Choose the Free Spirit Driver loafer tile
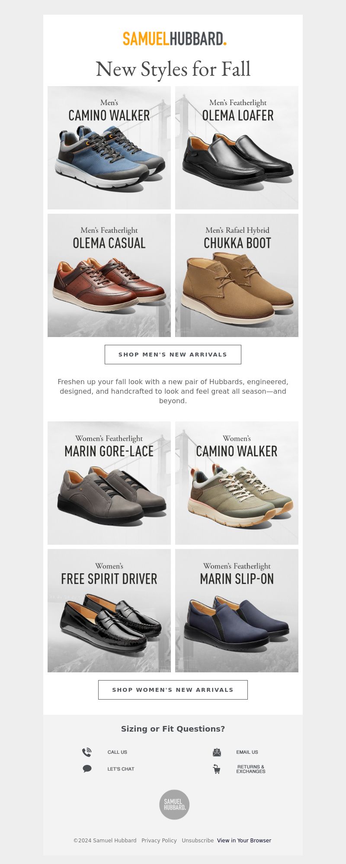The height and width of the screenshot is (864, 346). [x=109, y=610]
